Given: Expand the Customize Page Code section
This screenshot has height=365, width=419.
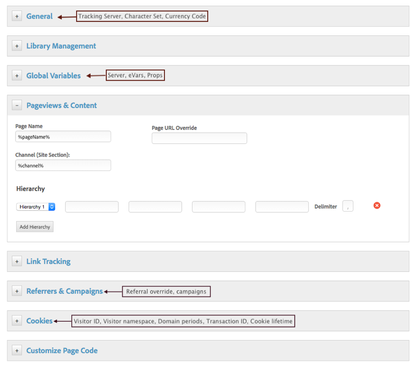Looking at the screenshot, I should click(x=17, y=350).
